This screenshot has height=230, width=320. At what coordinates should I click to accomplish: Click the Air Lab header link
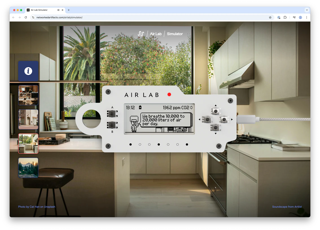pos(156,34)
